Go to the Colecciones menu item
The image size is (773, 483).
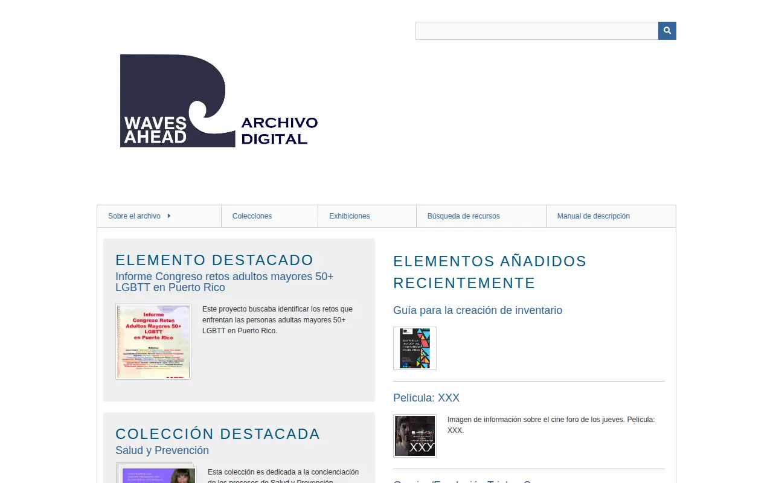point(269,216)
